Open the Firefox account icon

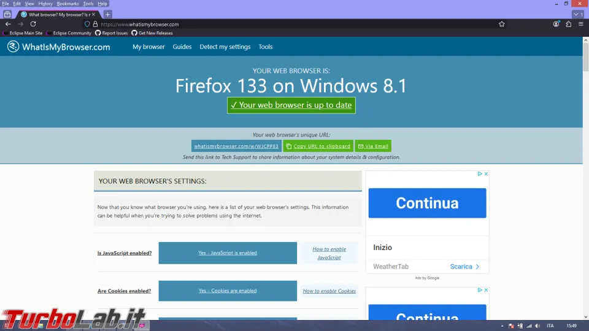pyautogui.click(x=556, y=24)
